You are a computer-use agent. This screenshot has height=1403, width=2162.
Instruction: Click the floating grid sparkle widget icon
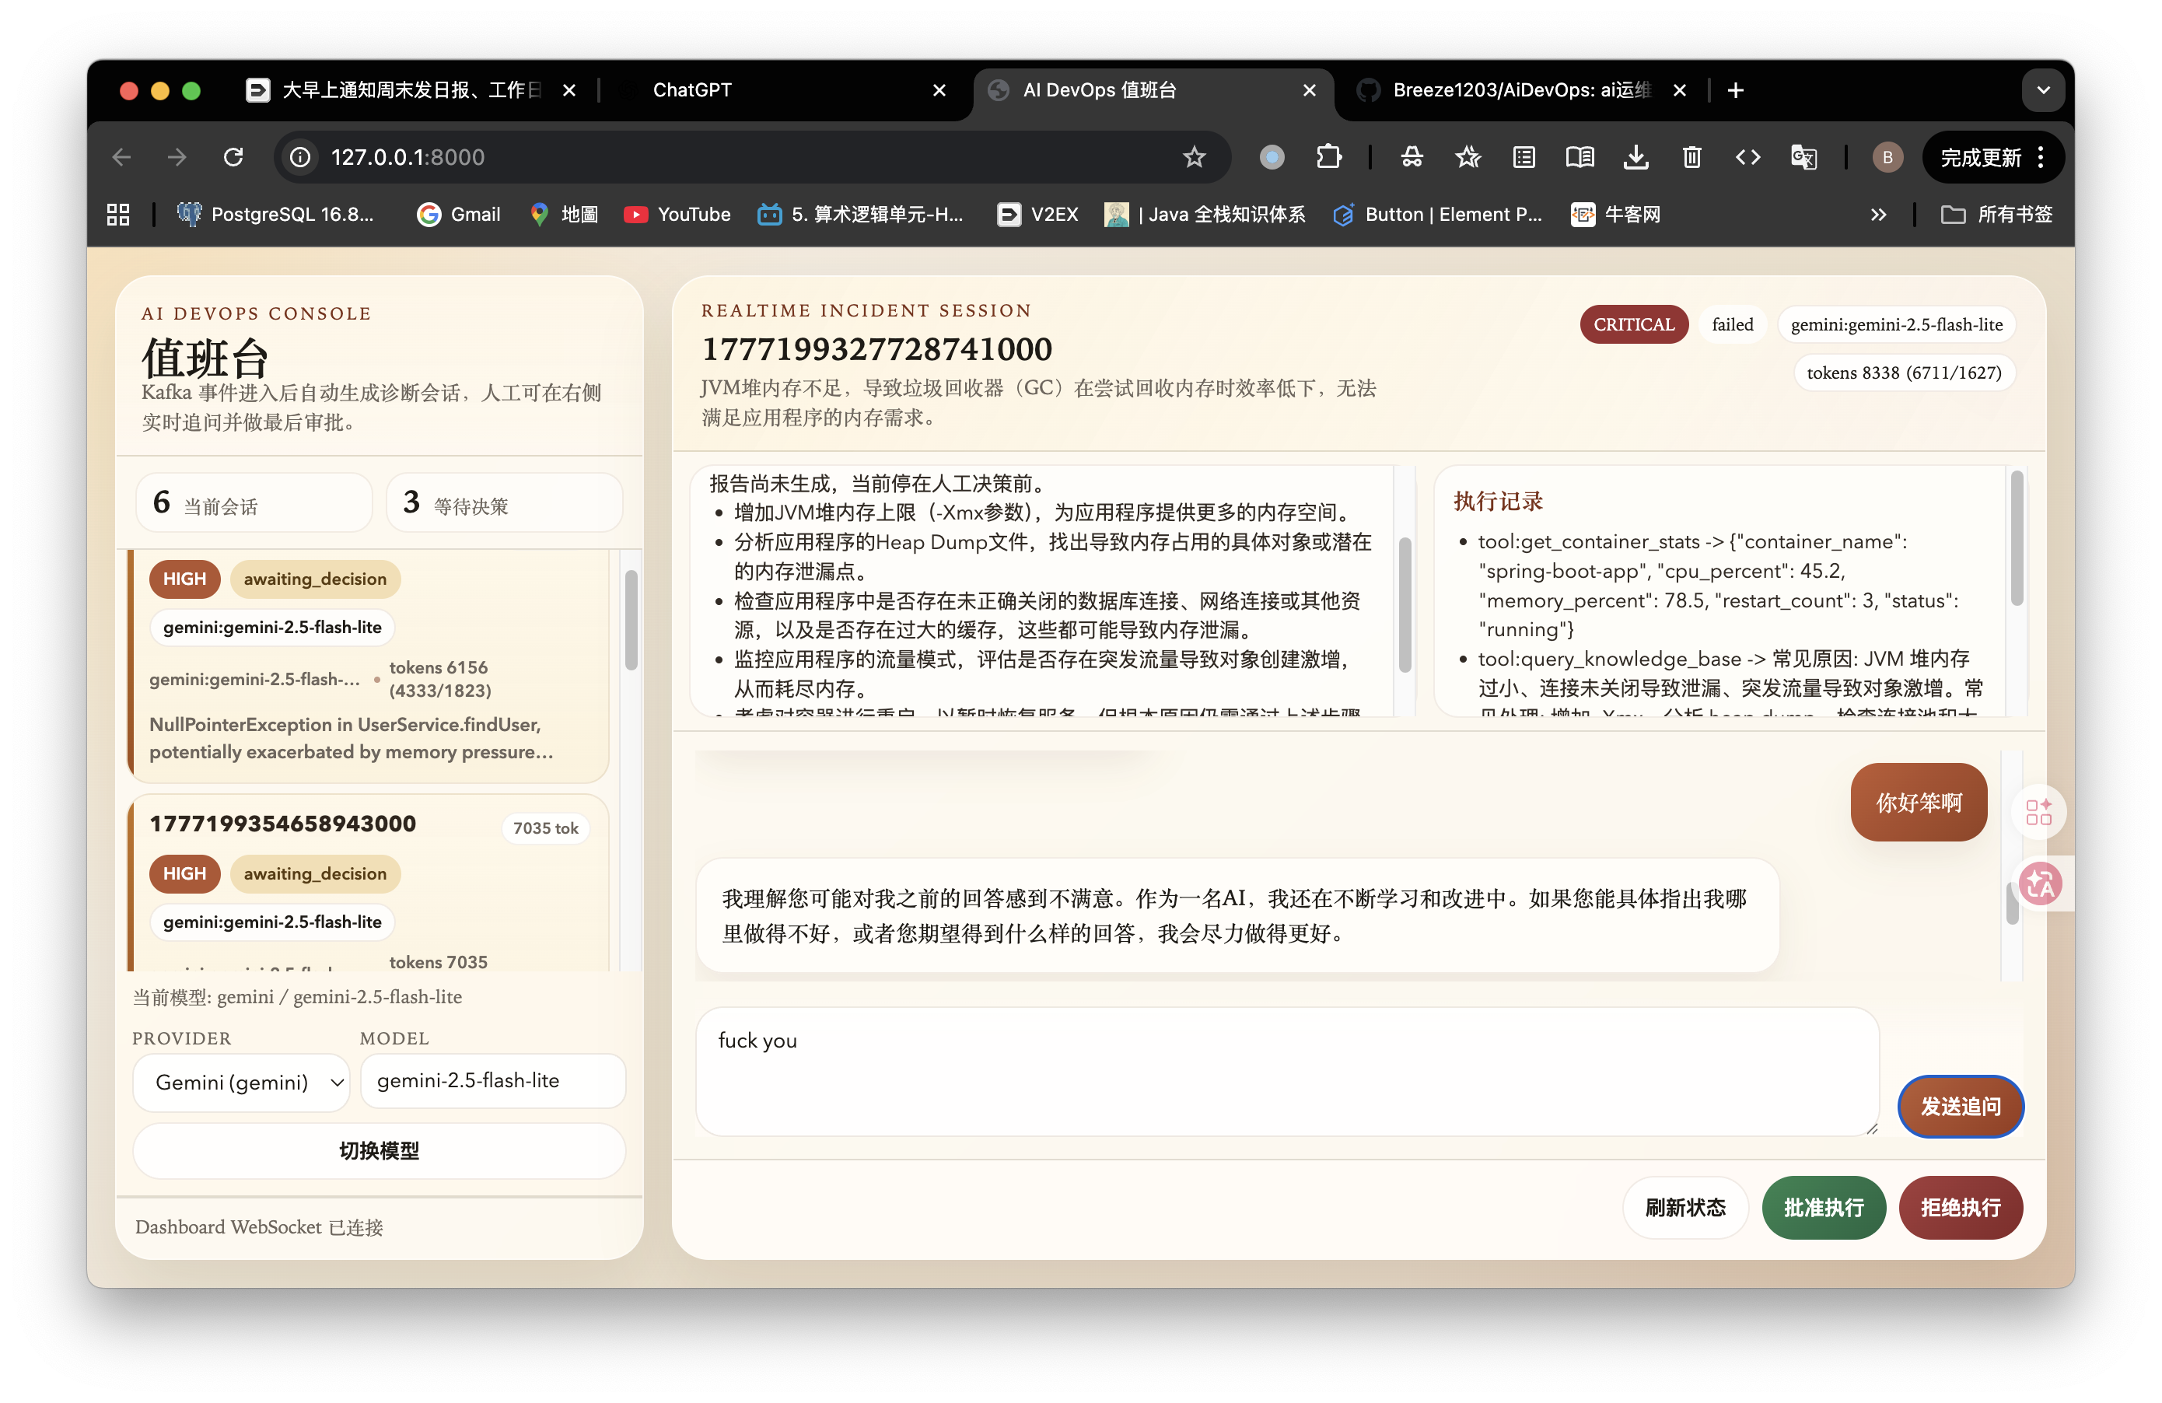click(x=2038, y=811)
